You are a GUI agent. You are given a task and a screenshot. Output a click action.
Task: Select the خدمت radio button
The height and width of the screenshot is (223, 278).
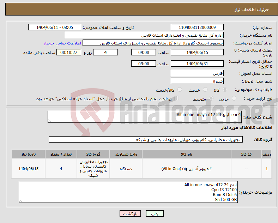pyautogui.click(x=205, y=90)
